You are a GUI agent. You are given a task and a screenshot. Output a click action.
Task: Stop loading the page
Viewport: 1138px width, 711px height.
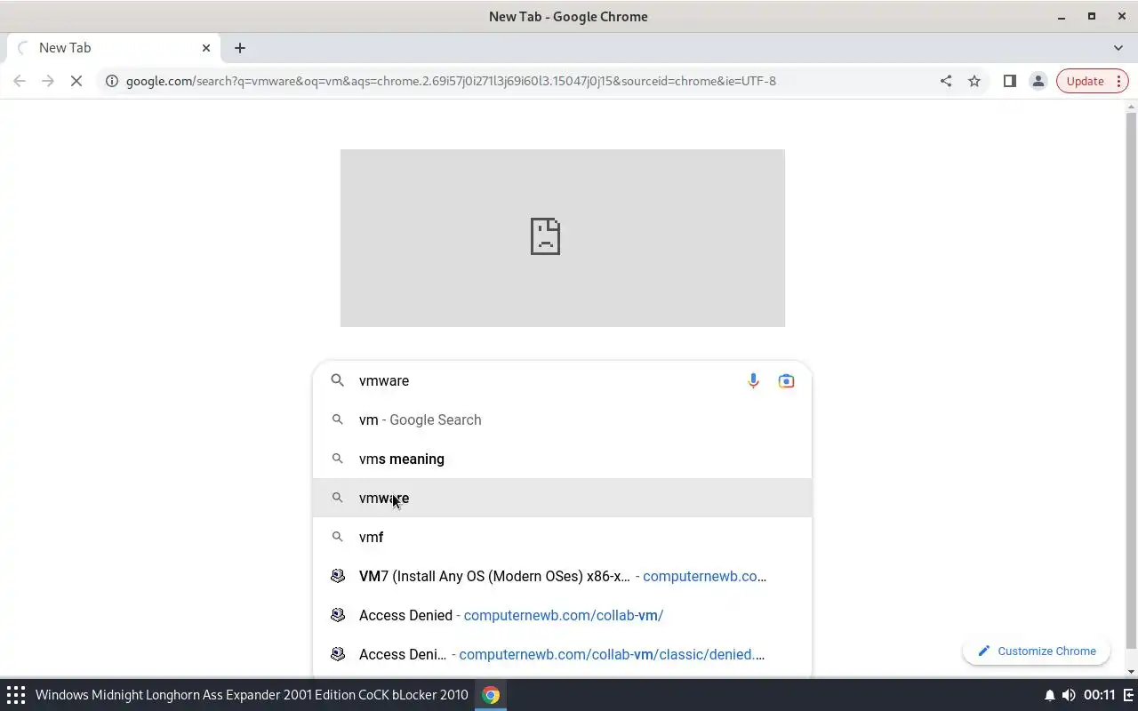(76, 81)
